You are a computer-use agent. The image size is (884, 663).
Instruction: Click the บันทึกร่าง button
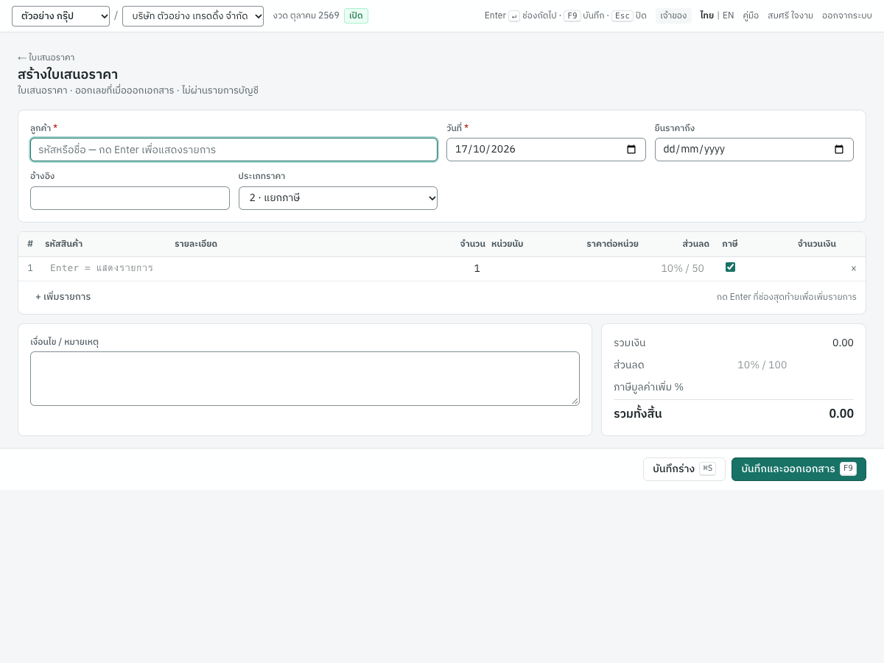pyautogui.click(x=684, y=469)
